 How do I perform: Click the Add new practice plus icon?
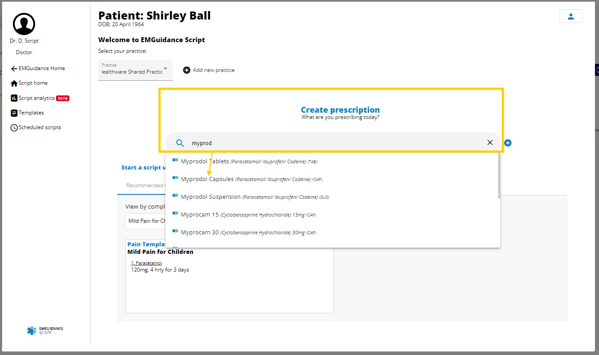pyautogui.click(x=187, y=70)
